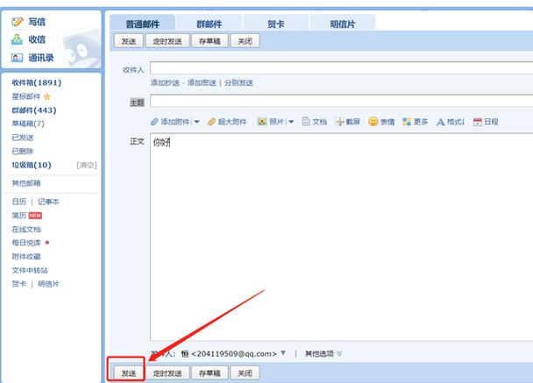Open the 简历 resume link

pyautogui.click(x=19, y=216)
